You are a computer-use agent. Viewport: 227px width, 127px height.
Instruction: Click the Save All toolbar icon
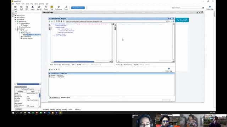pos(39,8)
